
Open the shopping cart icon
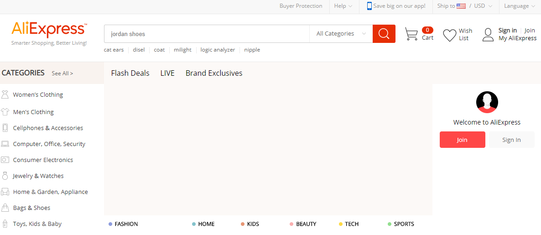(411, 34)
